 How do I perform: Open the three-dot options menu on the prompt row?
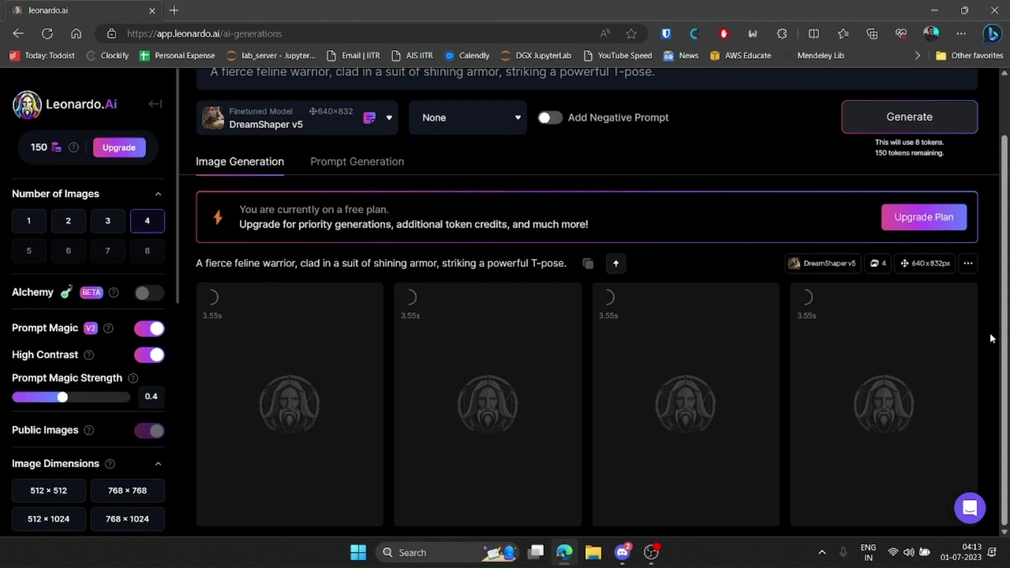point(968,263)
